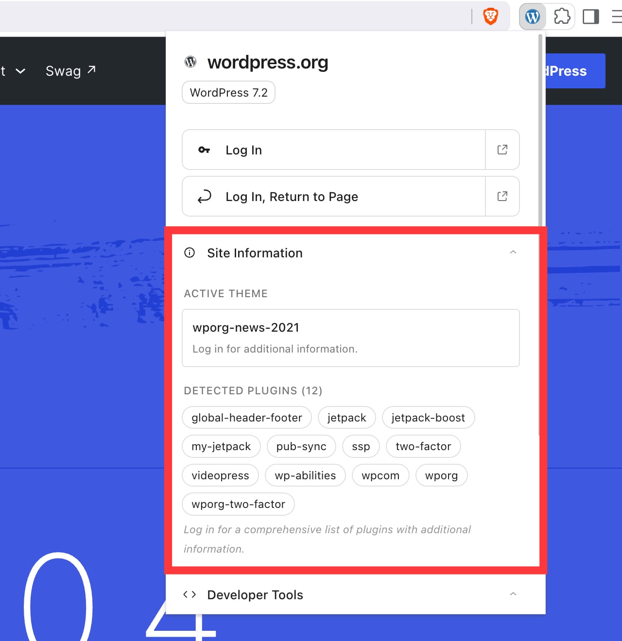Open the browser hamburger menu
The image size is (622, 641).
(x=617, y=17)
